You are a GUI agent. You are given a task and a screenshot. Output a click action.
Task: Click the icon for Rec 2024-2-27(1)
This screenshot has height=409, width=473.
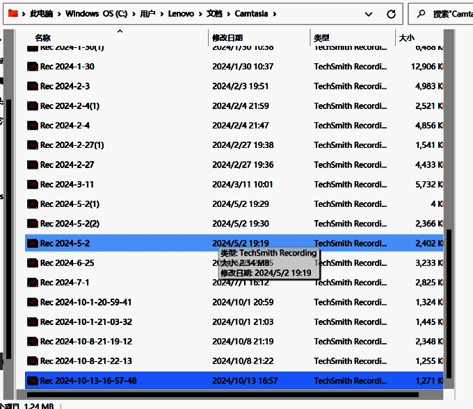(x=32, y=145)
